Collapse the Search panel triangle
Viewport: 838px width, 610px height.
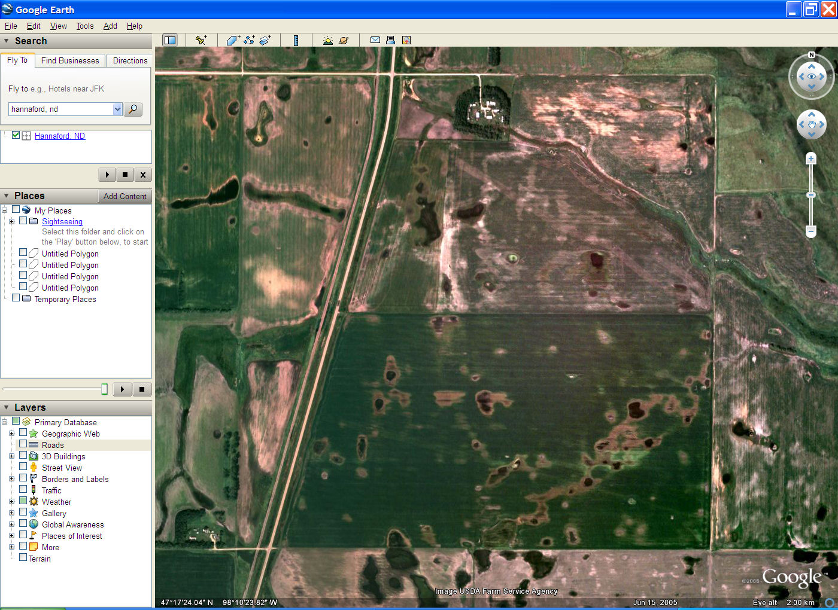pos(7,41)
